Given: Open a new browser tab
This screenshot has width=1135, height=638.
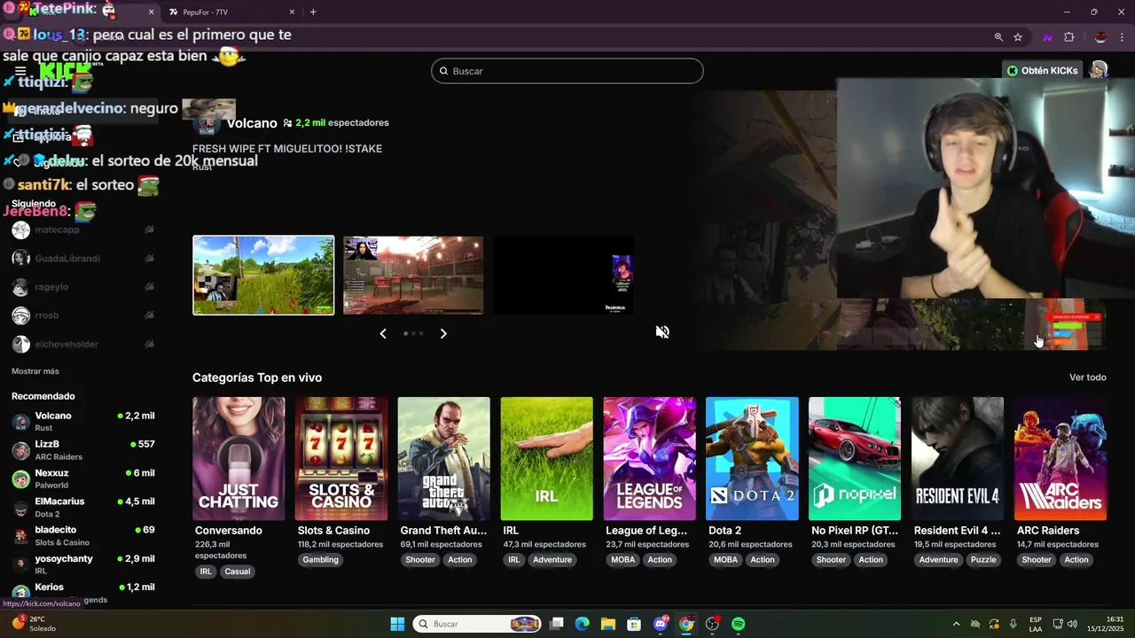Looking at the screenshot, I should (313, 12).
